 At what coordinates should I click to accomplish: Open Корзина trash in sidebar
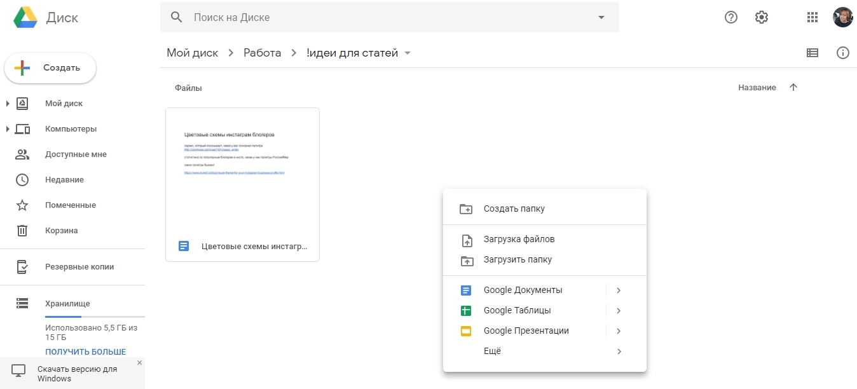62,231
